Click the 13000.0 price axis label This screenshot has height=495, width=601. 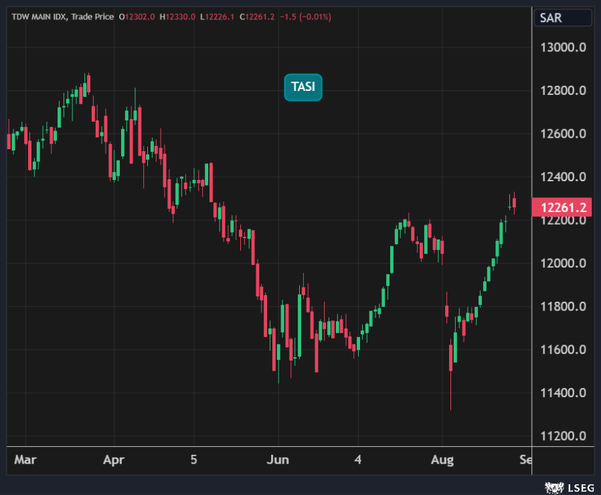[562, 47]
